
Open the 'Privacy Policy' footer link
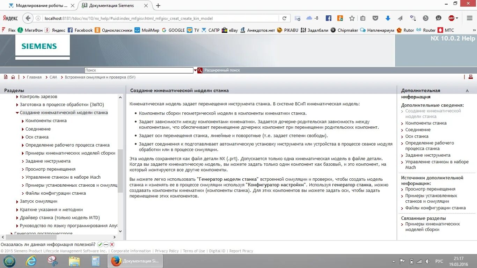tap(167, 251)
